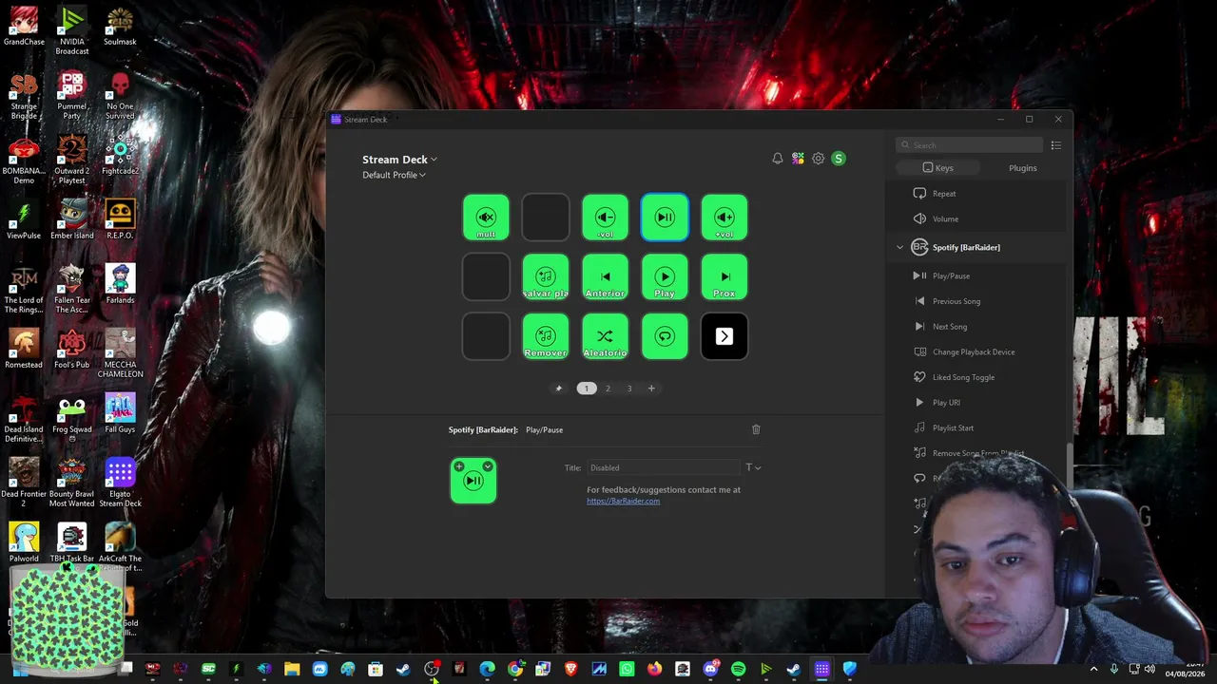This screenshot has height=684, width=1217.
Task: Open File Explorer from the taskbar
Action: point(292,670)
